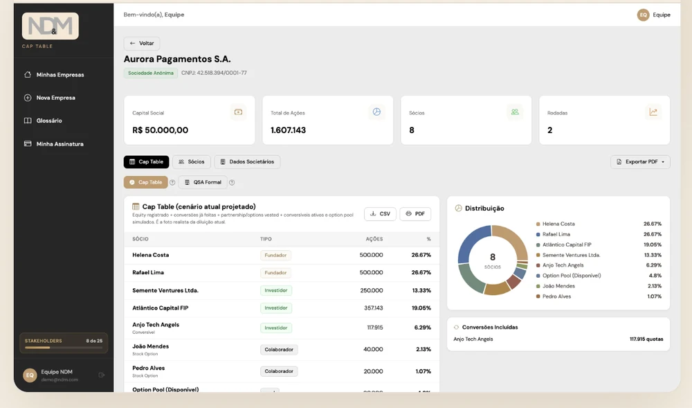Click the Rafael Lima legend color swatch
The width and height of the screenshot is (692, 408).
[538, 234]
